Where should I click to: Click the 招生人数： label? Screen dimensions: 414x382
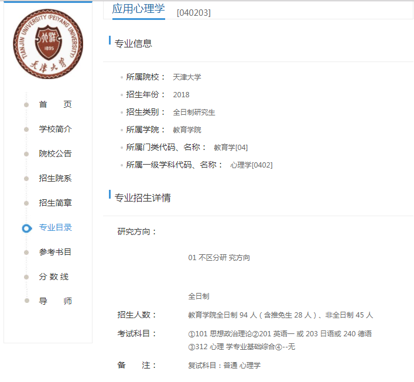137,315
